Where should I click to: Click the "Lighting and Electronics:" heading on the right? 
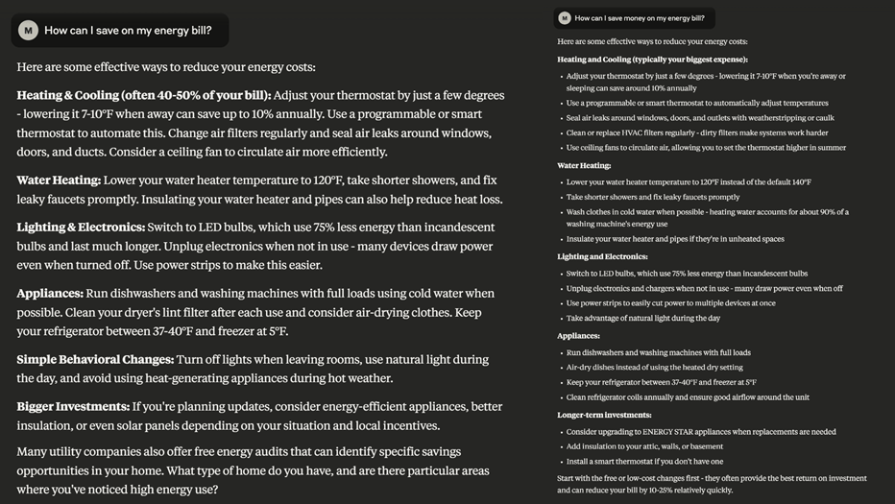click(x=602, y=257)
